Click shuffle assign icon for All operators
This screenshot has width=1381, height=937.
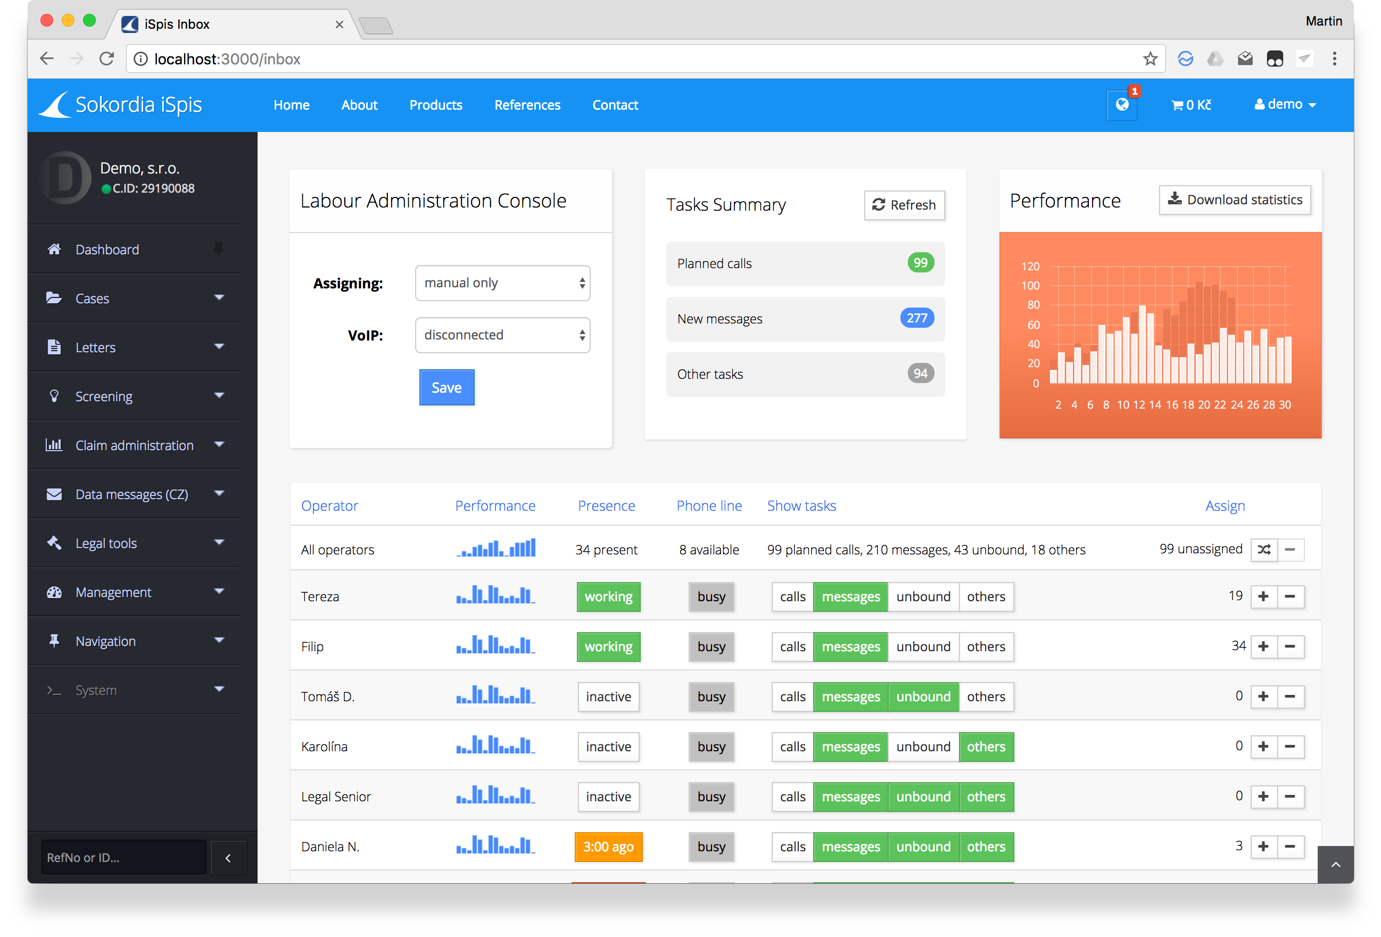(x=1264, y=550)
